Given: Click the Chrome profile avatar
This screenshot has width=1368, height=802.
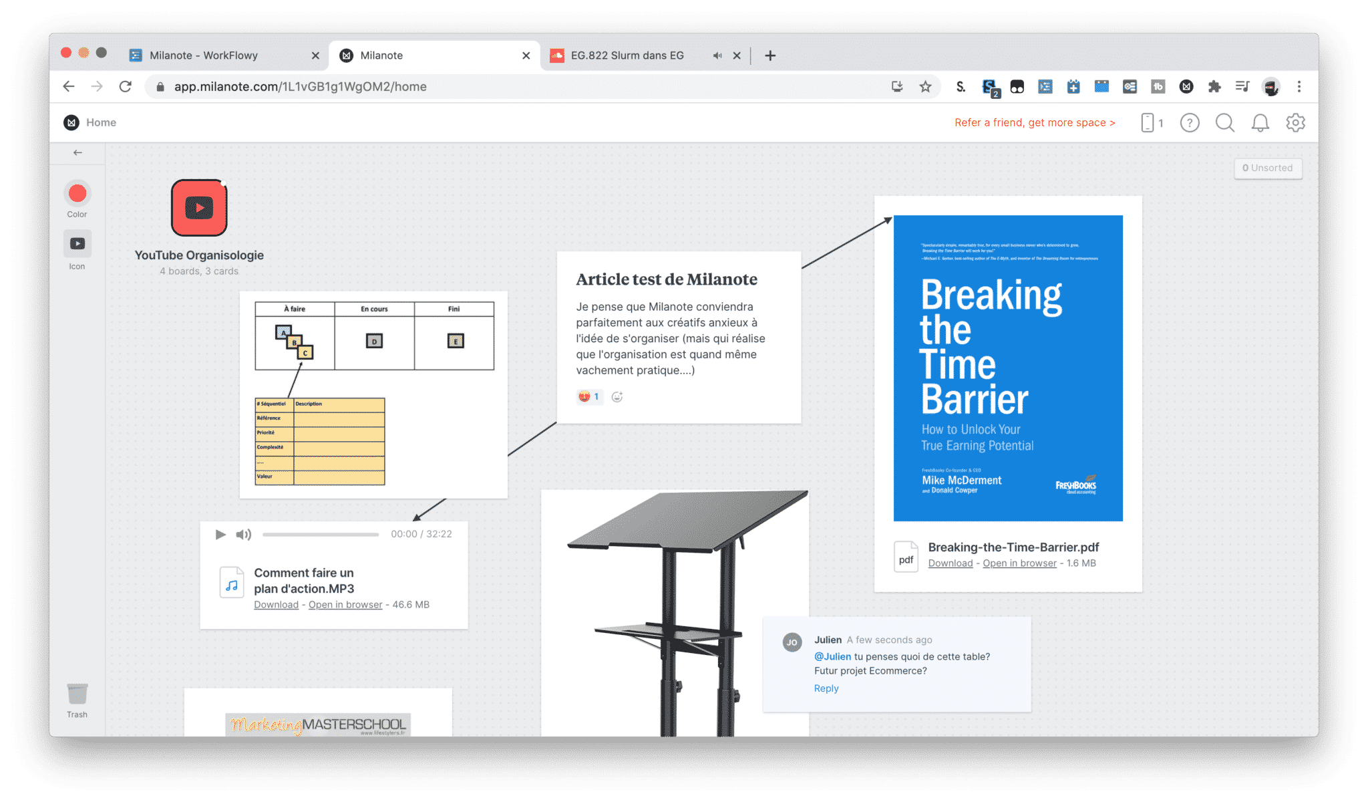Looking at the screenshot, I should point(1271,86).
